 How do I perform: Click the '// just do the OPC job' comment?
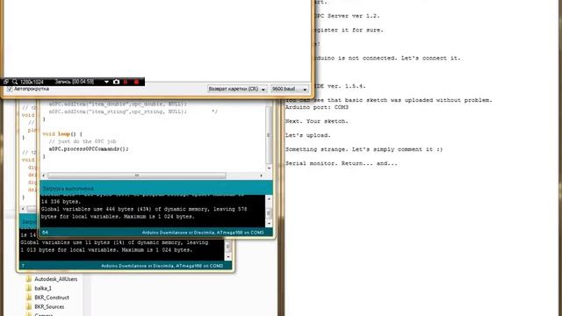click(82, 141)
